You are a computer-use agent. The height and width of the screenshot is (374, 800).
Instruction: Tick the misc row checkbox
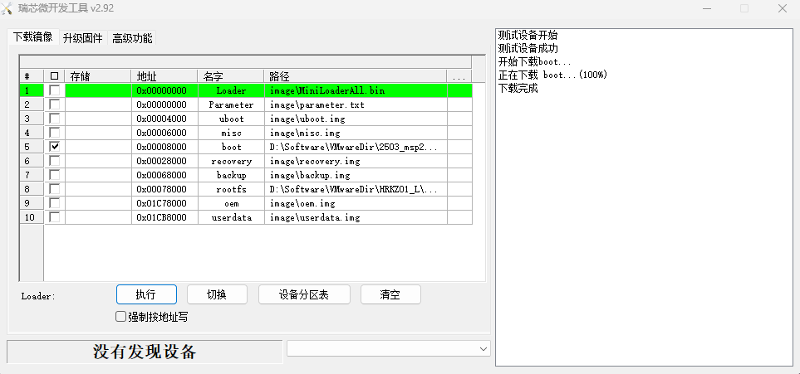tap(55, 133)
